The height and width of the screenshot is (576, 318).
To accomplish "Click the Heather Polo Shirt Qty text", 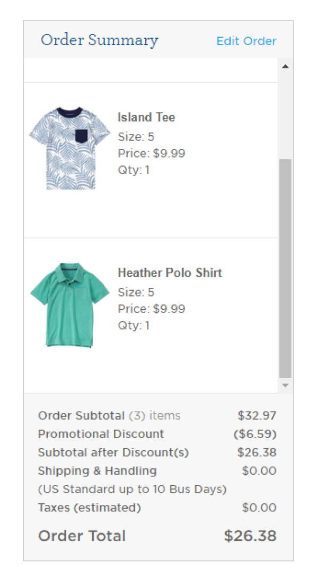I will pyautogui.click(x=134, y=326).
